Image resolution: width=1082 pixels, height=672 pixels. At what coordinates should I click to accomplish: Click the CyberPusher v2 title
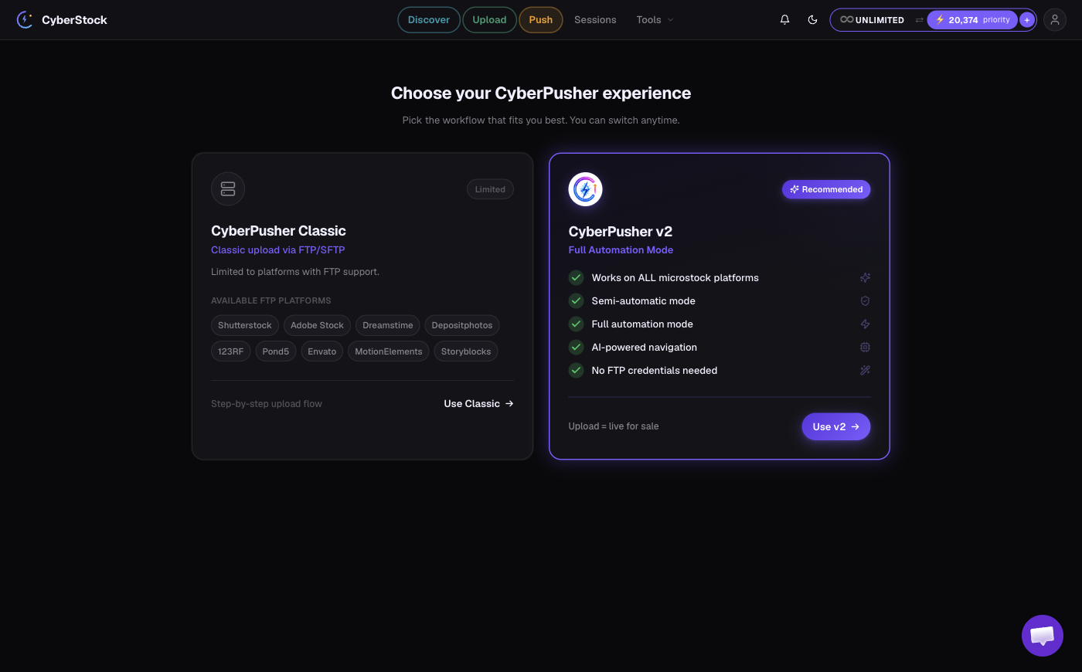[x=621, y=232]
